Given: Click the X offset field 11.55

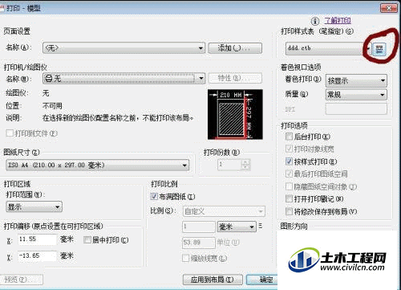Looking at the screenshot, I should (38, 239).
